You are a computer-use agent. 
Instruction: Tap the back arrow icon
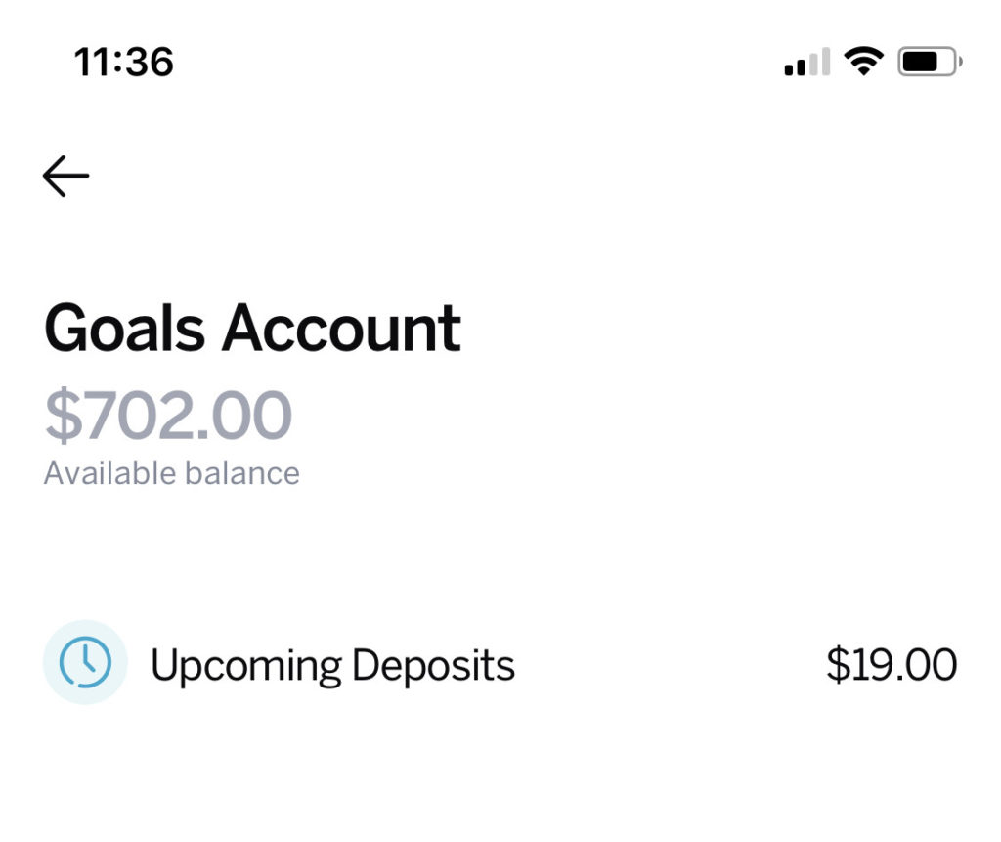[x=66, y=176]
